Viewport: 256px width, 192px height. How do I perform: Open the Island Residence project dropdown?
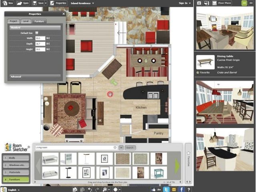pos(82,3)
